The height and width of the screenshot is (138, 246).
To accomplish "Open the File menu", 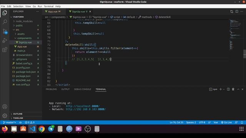I will pyautogui.click(x=3, y=6).
